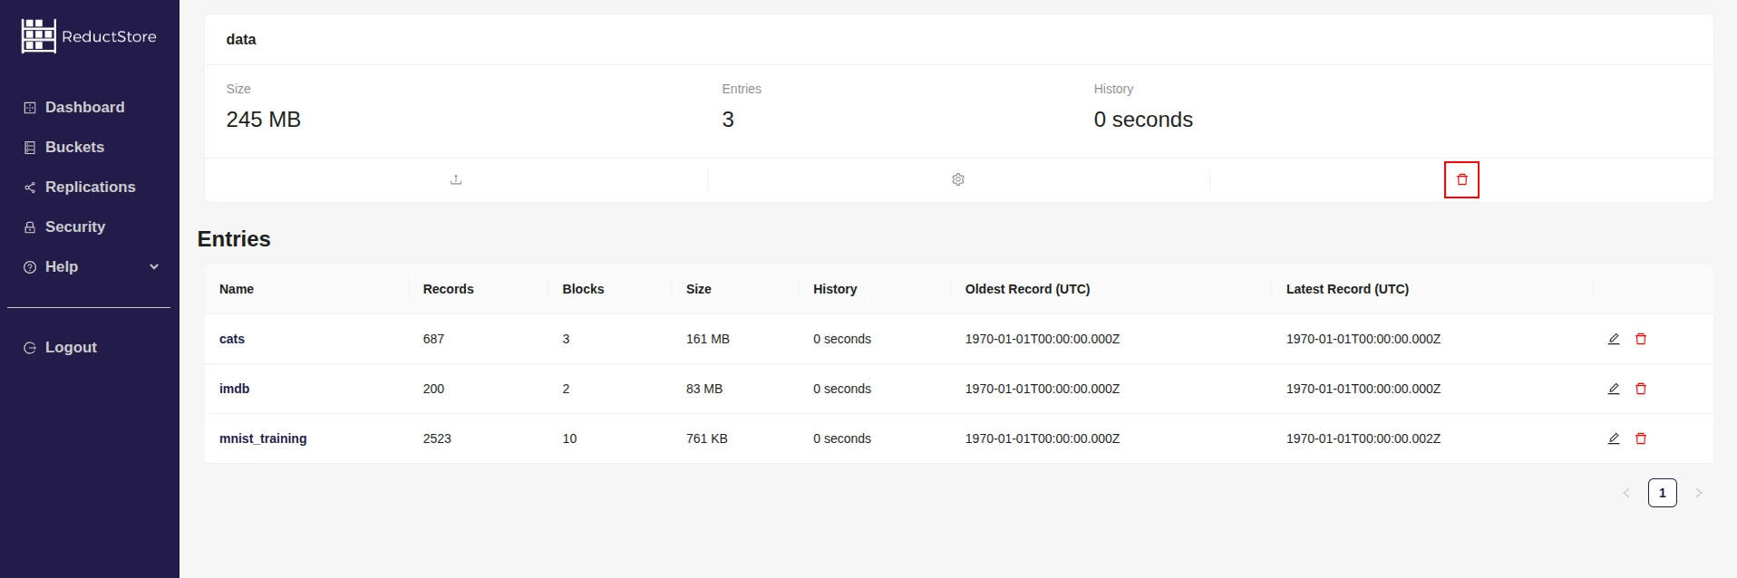
Task: Open the mnist_training entry link
Action: pyautogui.click(x=263, y=438)
